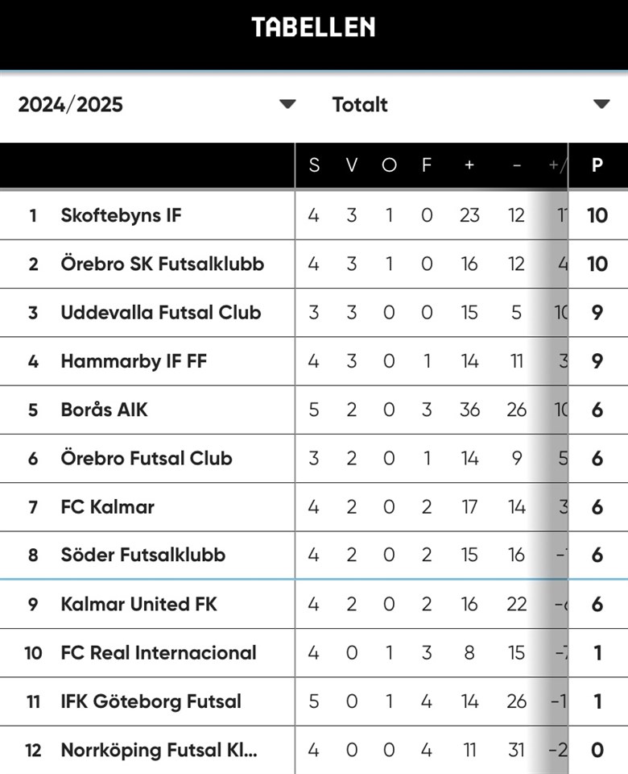Open Borås AIK team page
Screen dimensions: 628x774
(x=104, y=410)
